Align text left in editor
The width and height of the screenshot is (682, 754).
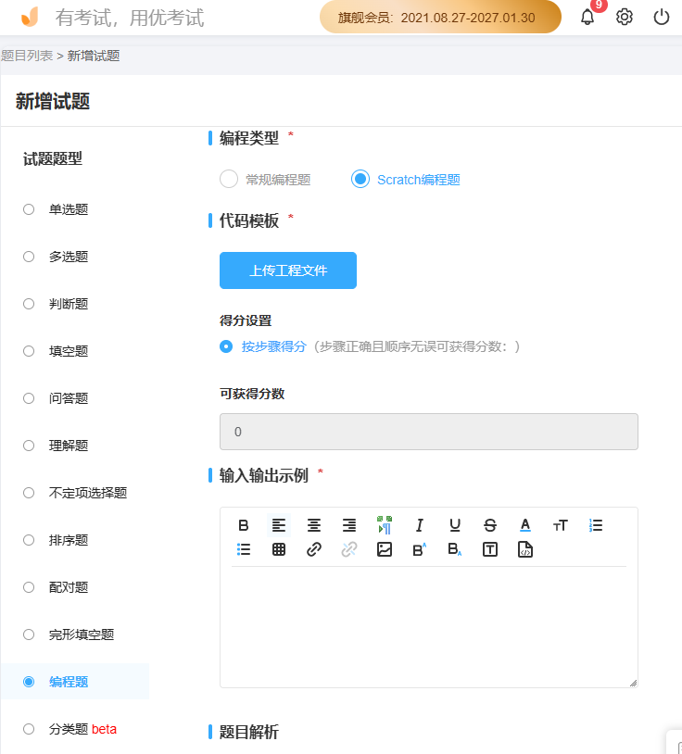click(279, 525)
